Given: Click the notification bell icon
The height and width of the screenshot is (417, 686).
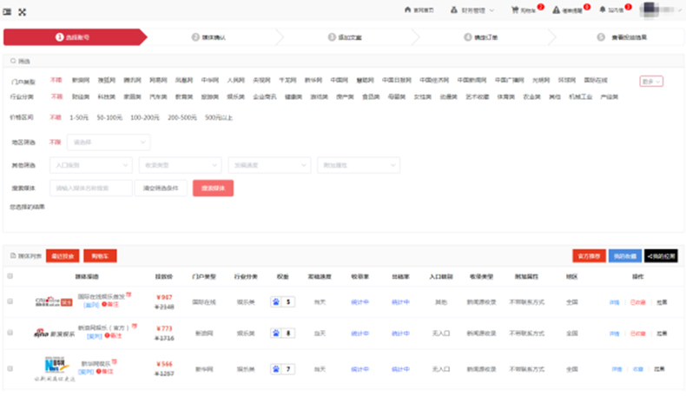Looking at the screenshot, I should (x=602, y=10).
